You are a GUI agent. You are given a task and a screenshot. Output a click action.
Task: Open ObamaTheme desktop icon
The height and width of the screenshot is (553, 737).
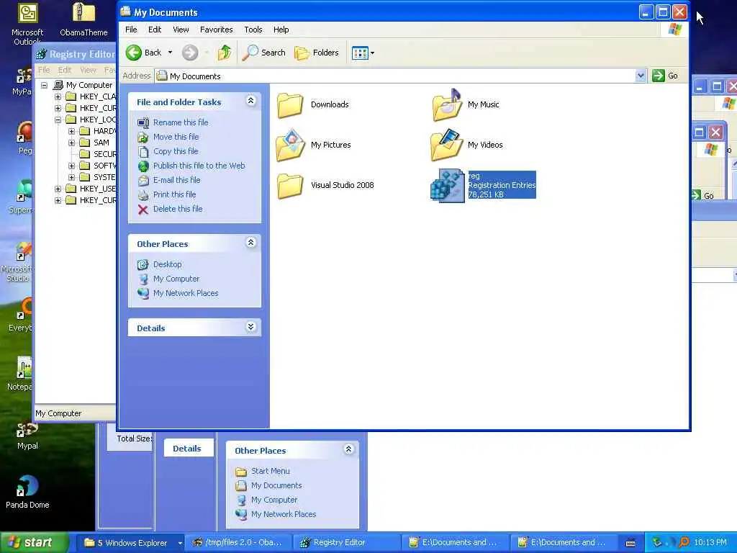click(83, 19)
